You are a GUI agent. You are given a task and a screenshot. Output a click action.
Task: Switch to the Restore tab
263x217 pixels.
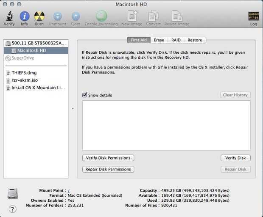coord(195,40)
